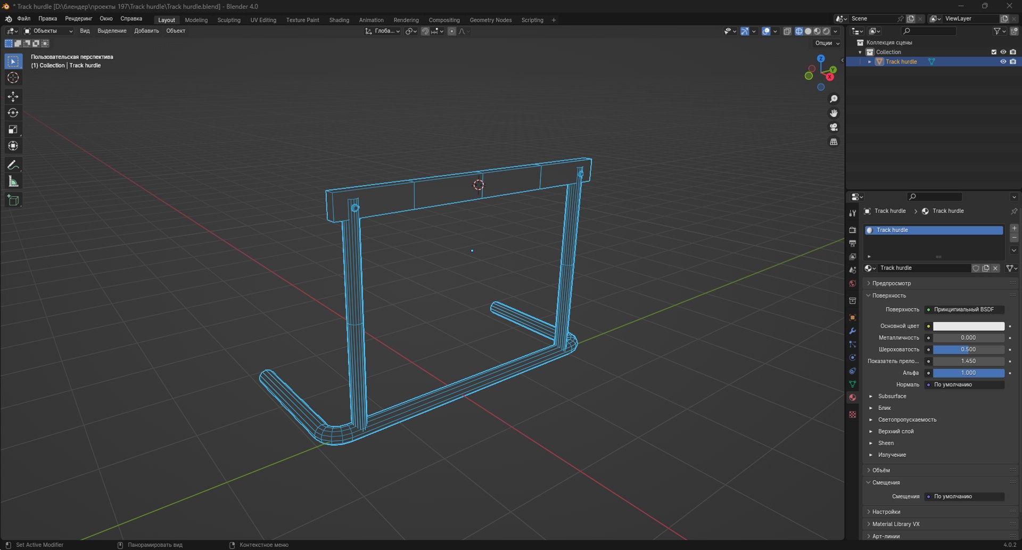Choose the Transform tool
This screenshot has width=1022, height=550.
[13, 146]
